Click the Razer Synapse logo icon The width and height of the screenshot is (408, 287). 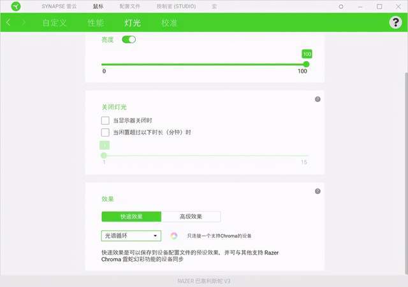(15, 6)
